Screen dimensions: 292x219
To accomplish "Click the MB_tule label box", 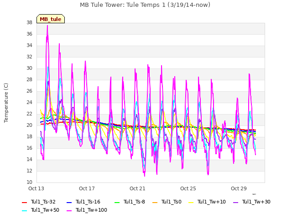I will click(x=51, y=19).
